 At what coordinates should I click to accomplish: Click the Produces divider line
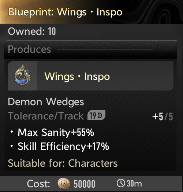pos(105,49)
